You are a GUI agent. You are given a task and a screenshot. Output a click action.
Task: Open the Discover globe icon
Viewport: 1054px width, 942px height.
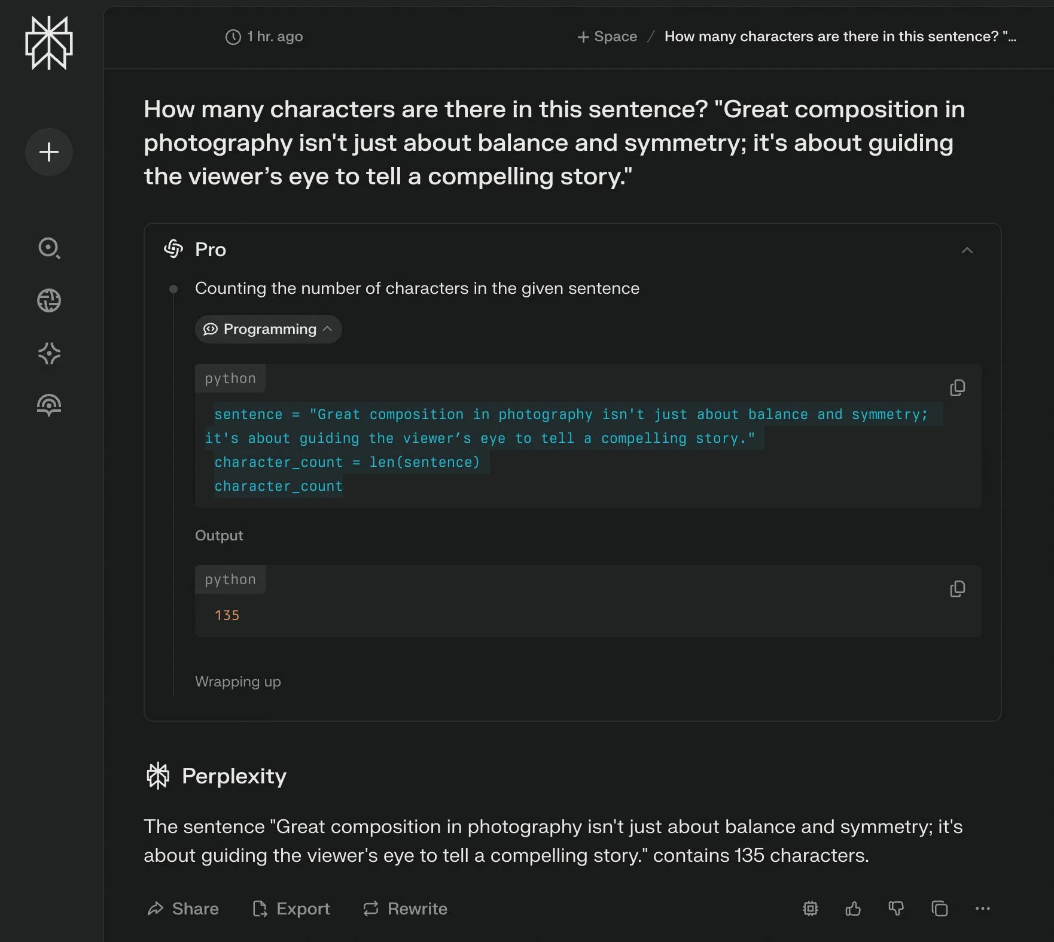[49, 300]
